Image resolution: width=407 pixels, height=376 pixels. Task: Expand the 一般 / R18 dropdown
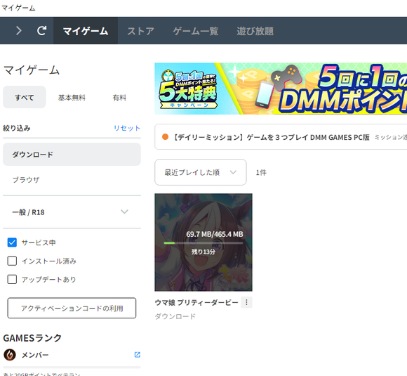[x=72, y=212]
